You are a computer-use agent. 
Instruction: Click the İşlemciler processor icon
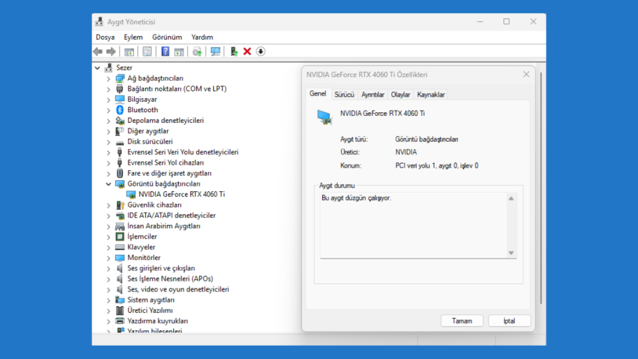point(120,236)
